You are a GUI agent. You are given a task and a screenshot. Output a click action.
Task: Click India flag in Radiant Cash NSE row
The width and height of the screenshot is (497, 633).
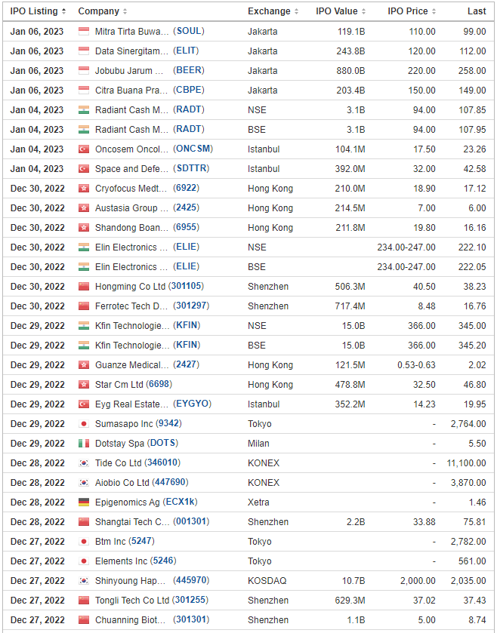pos(84,110)
